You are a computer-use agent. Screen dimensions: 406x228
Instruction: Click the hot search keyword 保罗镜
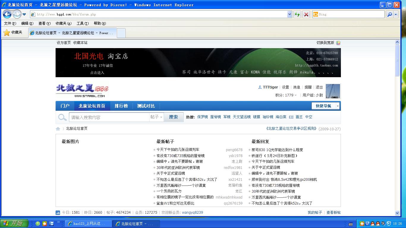coord(203,117)
